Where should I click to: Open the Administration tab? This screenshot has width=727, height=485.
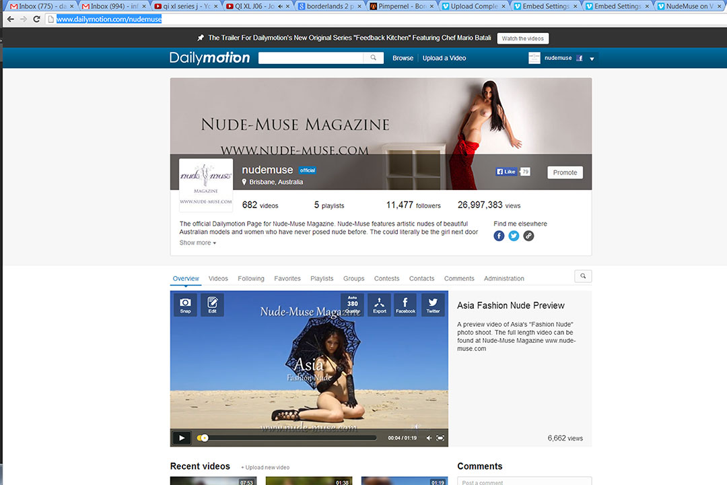coord(504,279)
